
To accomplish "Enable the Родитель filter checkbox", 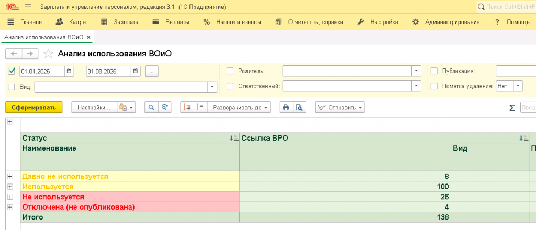I will coord(230,71).
